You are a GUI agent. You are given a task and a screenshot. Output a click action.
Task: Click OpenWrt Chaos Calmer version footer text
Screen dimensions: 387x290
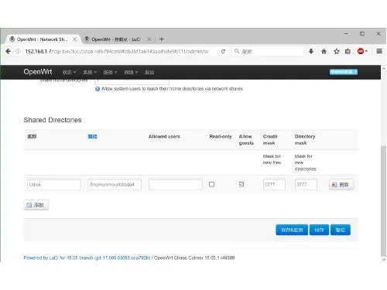(x=194, y=258)
